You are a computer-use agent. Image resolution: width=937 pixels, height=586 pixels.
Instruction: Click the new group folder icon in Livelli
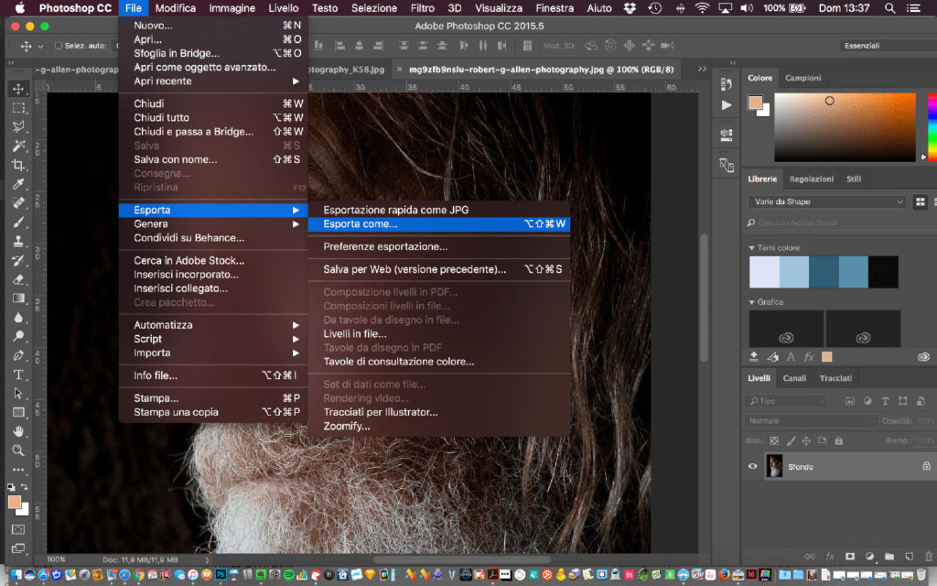[889, 557]
